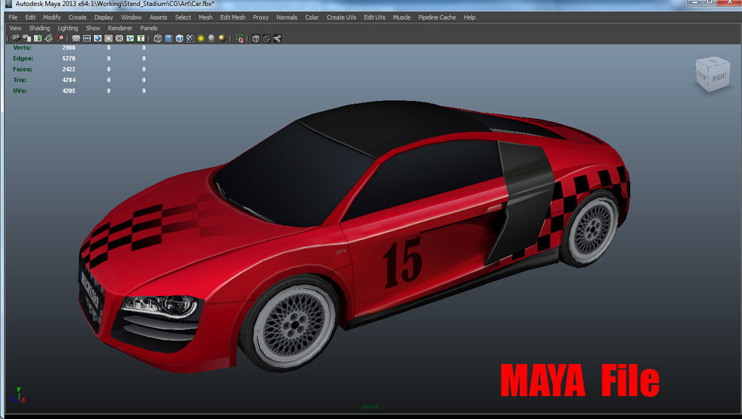Enable shadows in the viewport

[221, 38]
